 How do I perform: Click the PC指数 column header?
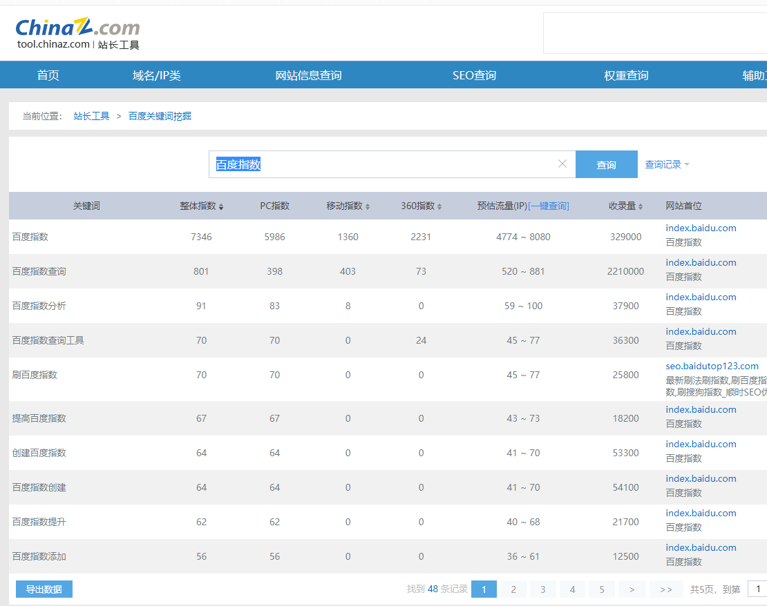[274, 206]
